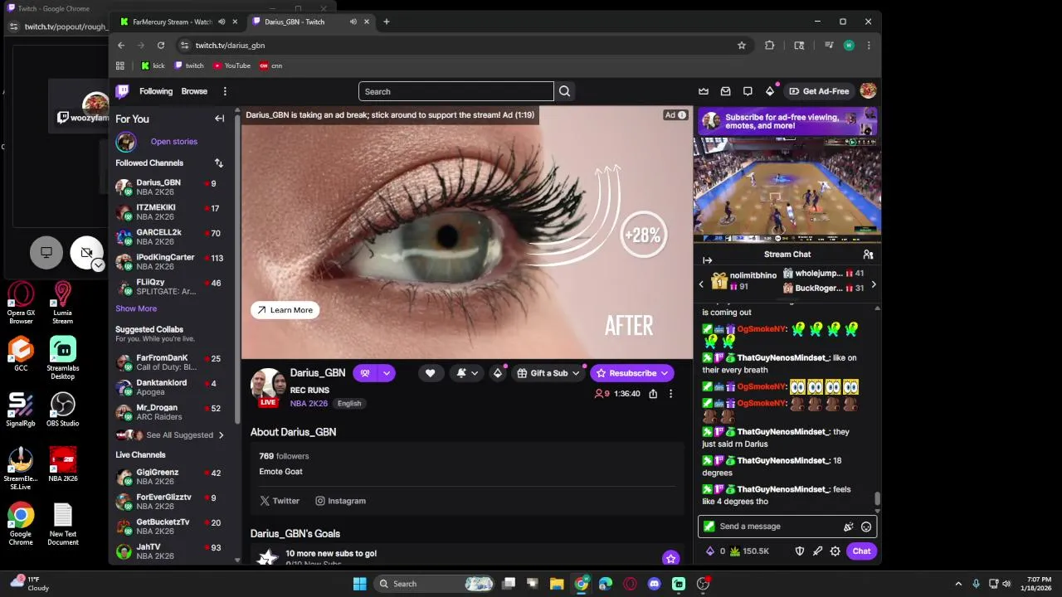Expand Show More followed channels

tap(136, 308)
